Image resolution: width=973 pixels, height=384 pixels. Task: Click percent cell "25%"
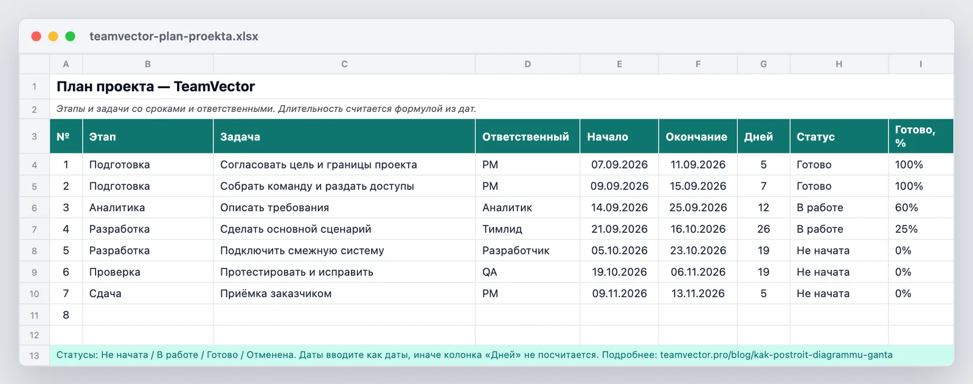pos(921,229)
